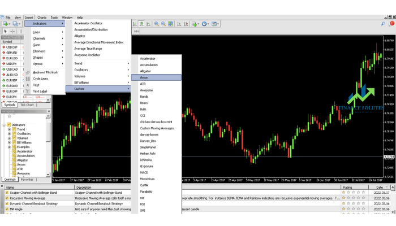The width and height of the screenshot is (396, 226).
Task: Click the new chart plus icon
Action: pos(6,24)
